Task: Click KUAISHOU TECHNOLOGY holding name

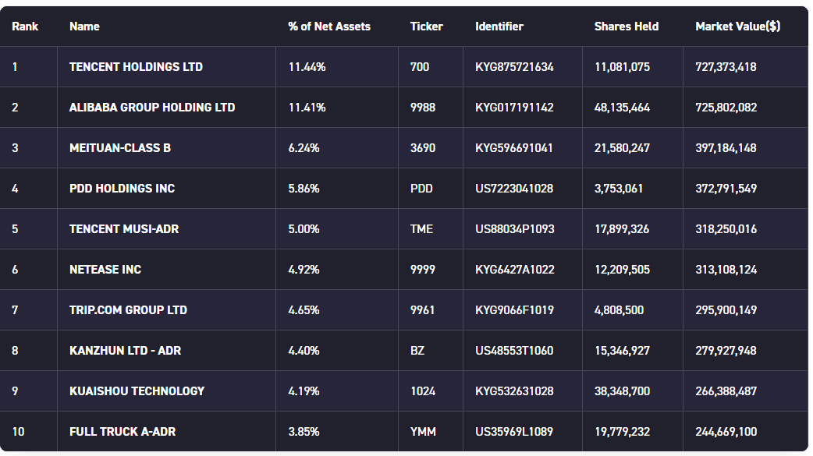Action: click(137, 391)
